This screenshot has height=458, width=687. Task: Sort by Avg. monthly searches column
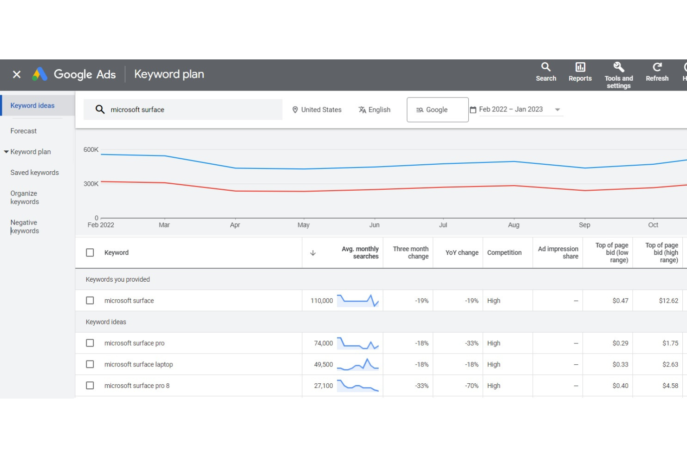tap(360, 252)
